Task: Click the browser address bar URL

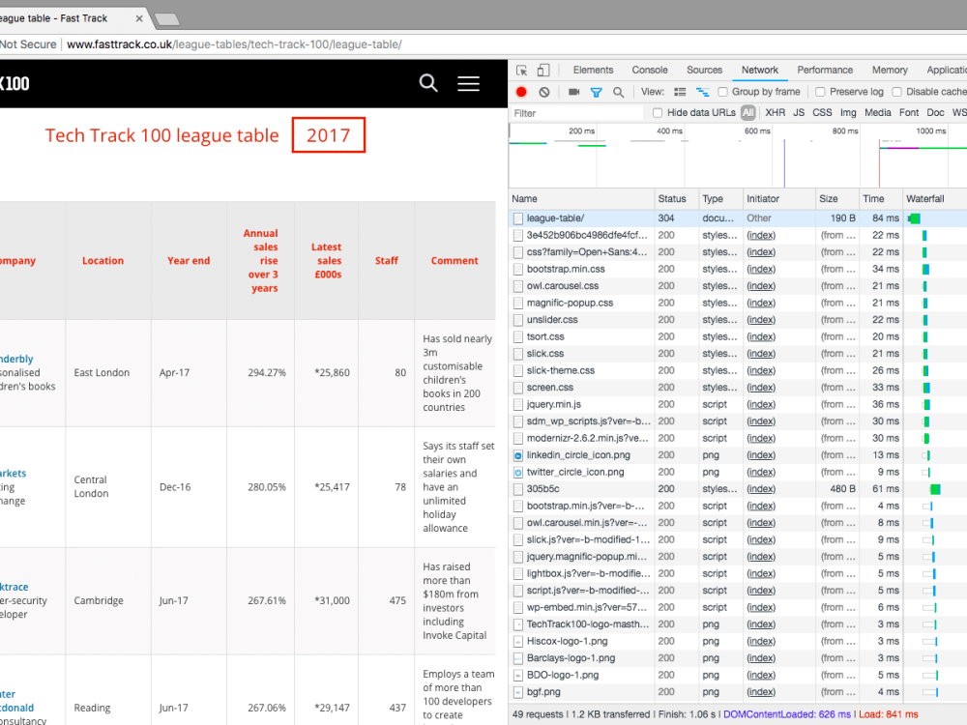Action: [x=234, y=44]
